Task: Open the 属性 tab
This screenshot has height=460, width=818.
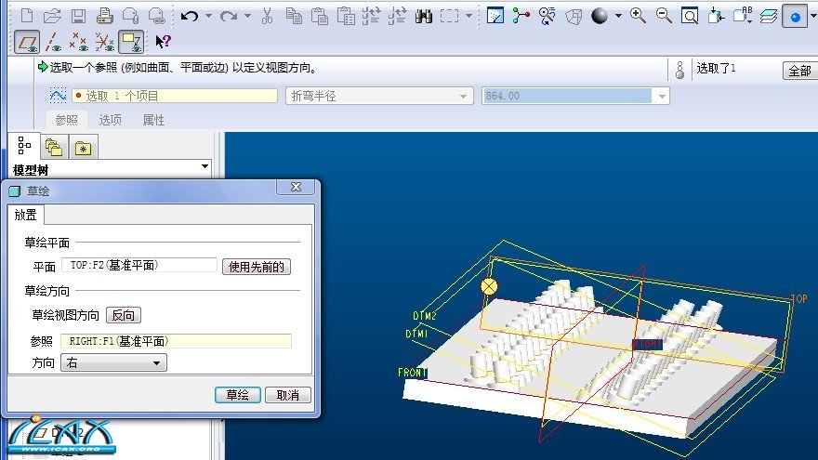Action: point(153,120)
